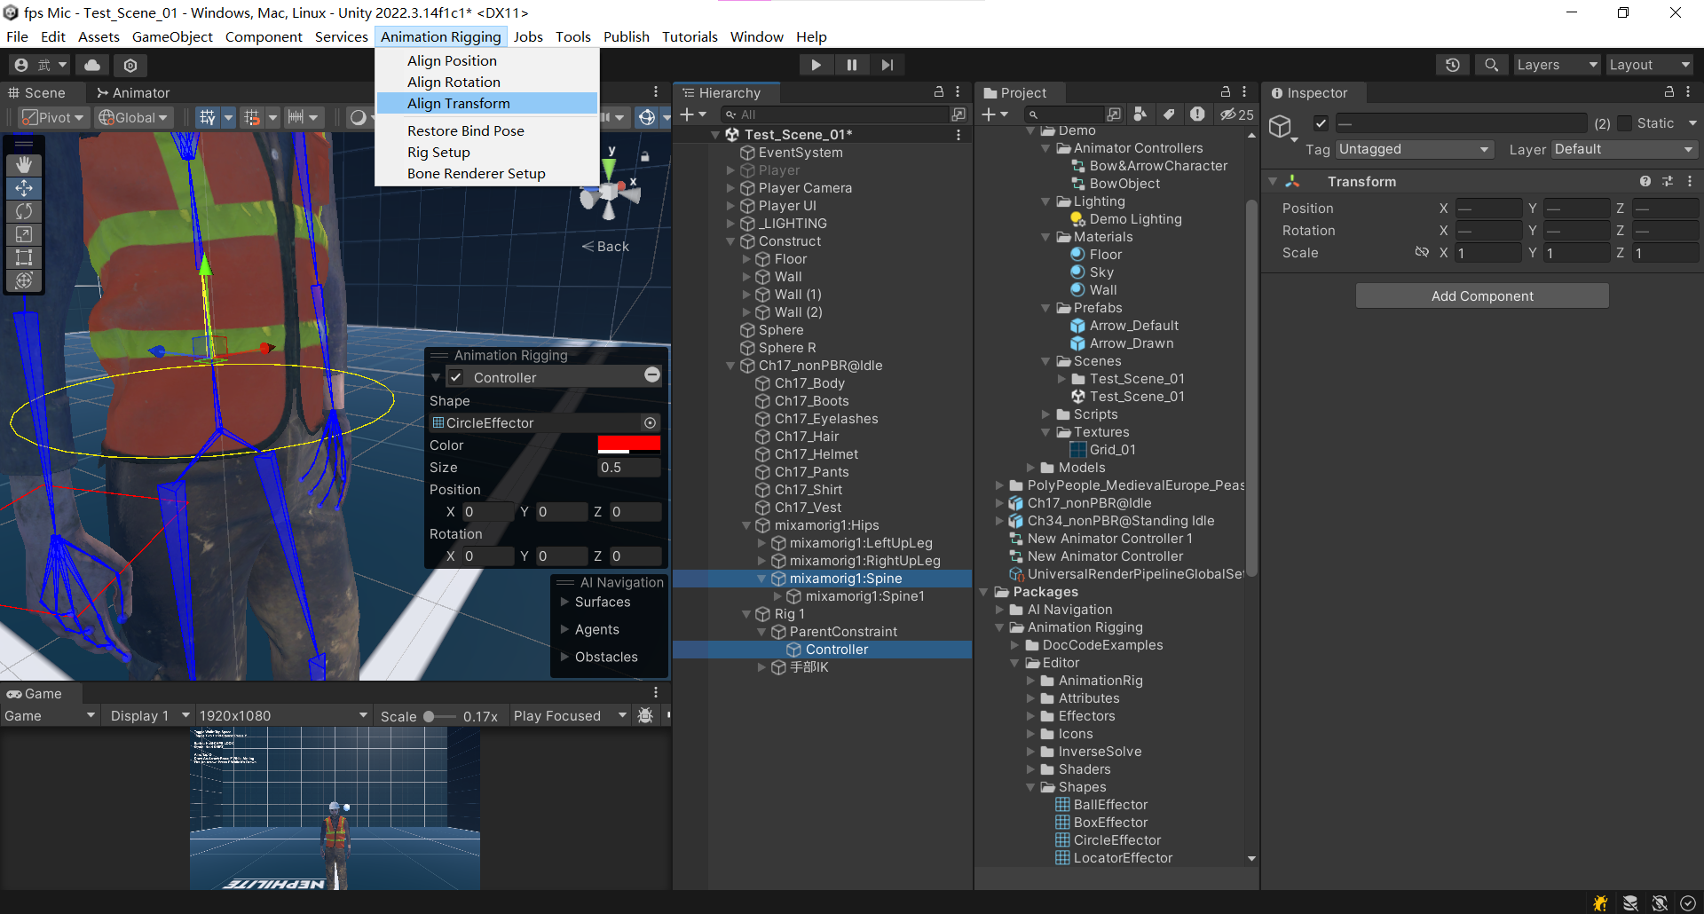Click Project search by type icon
1704x914 pixels.
coord(1140,114)
